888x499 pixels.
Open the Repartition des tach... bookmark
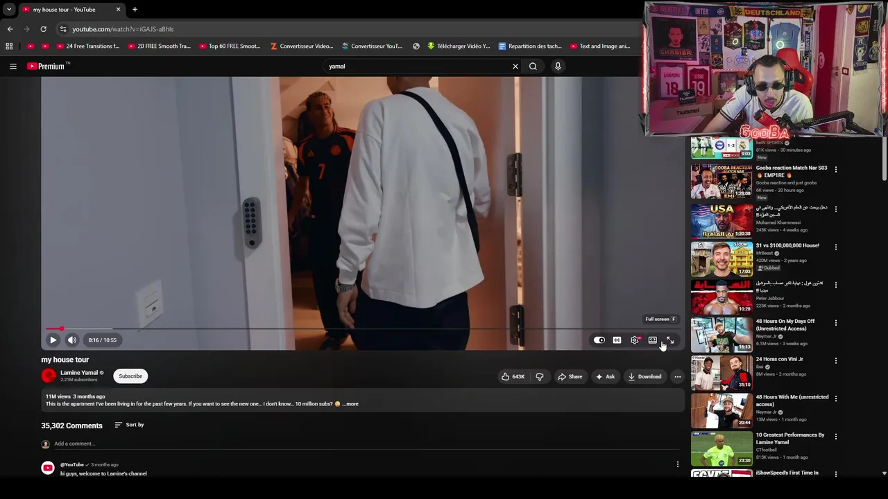tap(530, 46)
